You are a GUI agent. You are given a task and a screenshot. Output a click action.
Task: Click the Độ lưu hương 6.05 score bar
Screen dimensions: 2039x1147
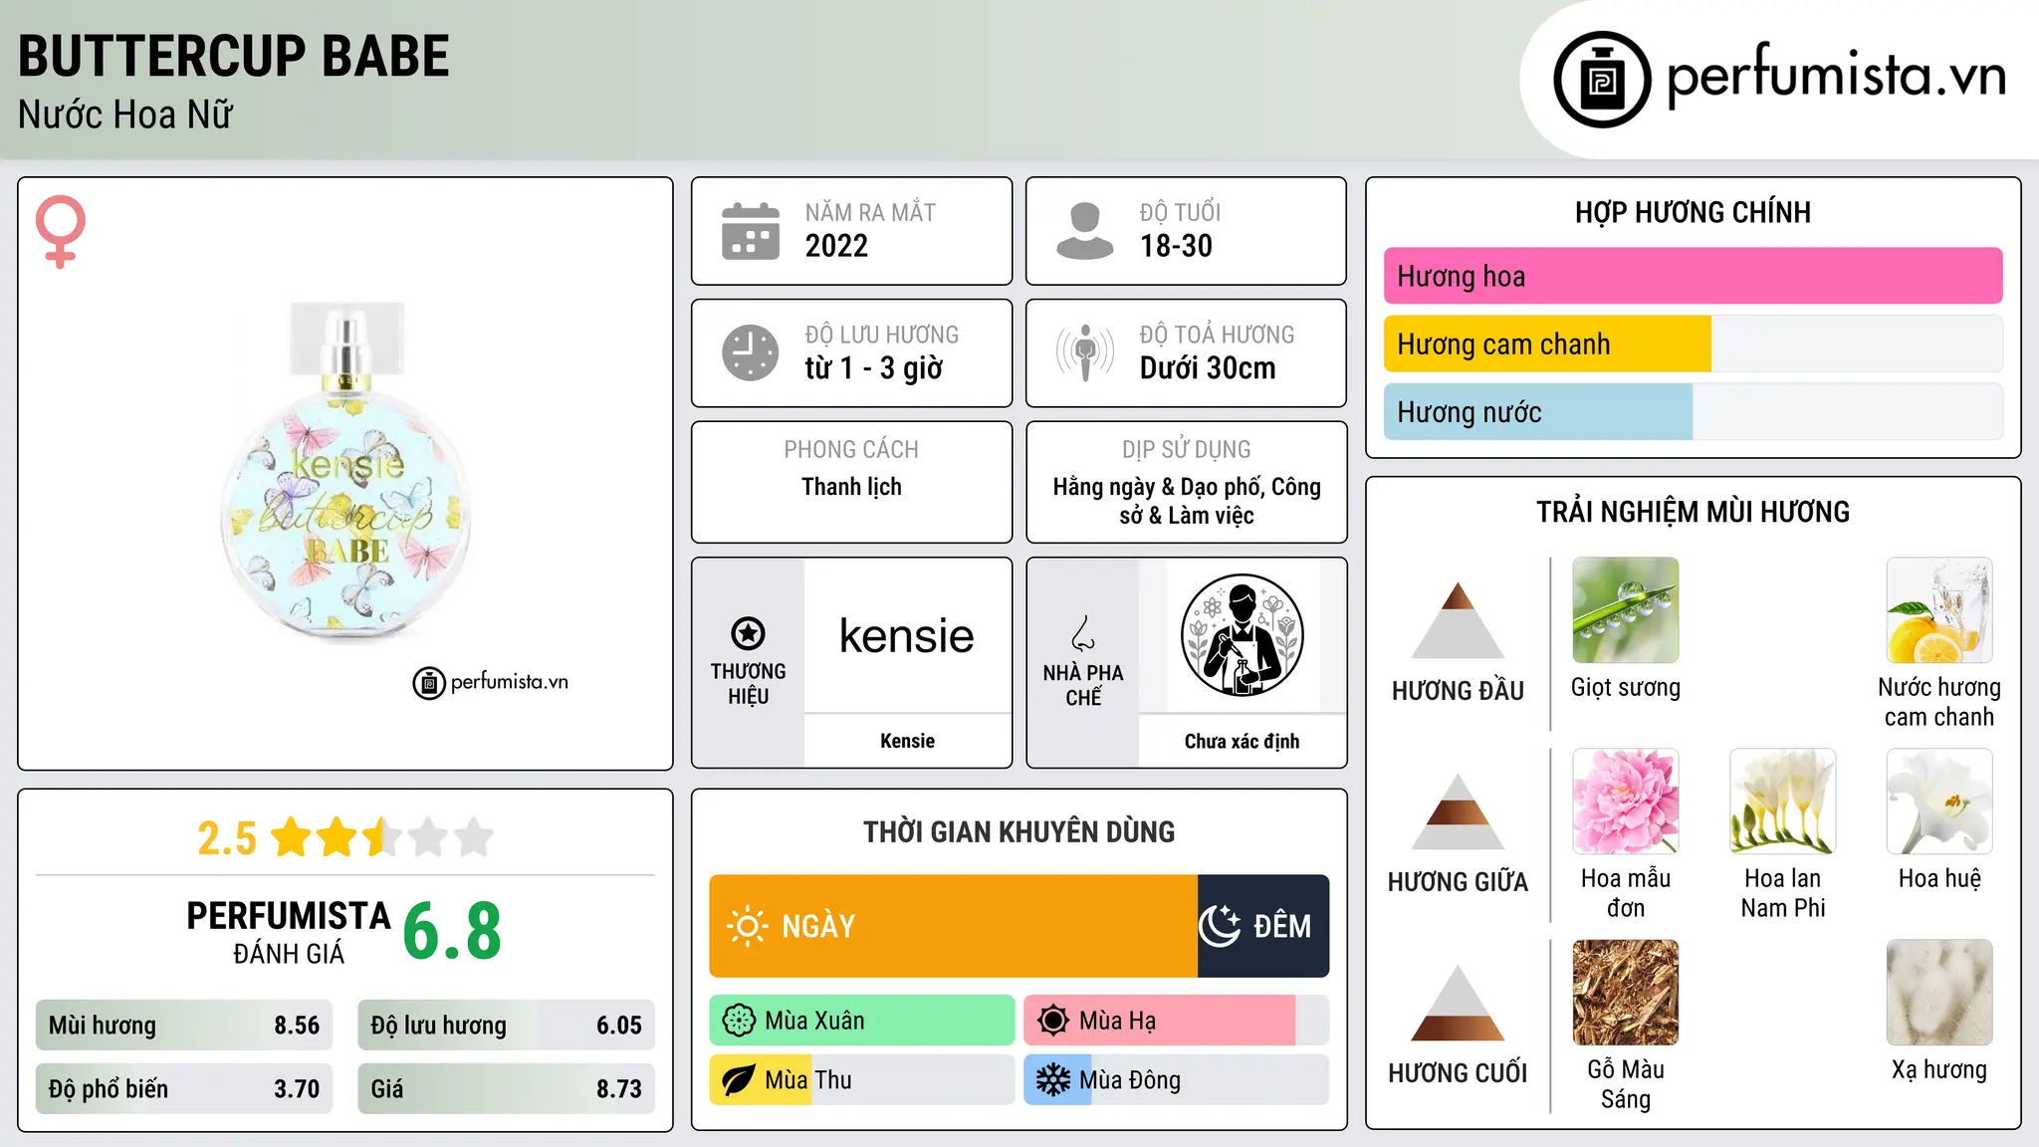click(x=506, y=1026)
